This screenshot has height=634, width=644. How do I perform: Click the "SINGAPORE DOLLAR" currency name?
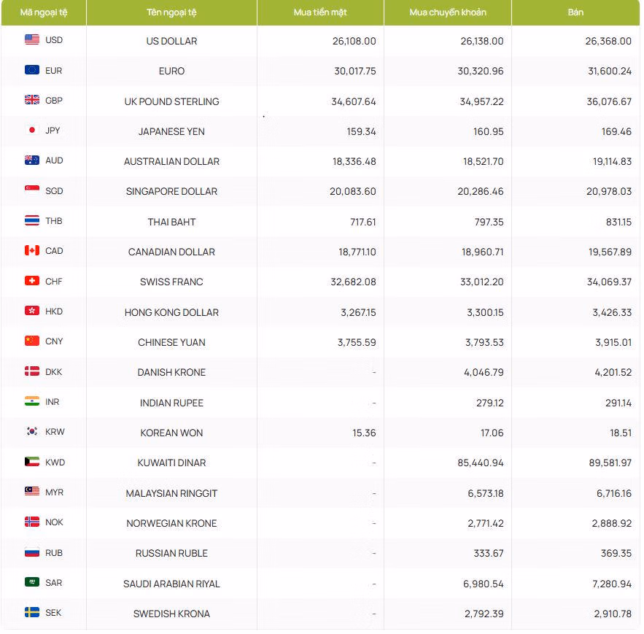pyautogui.click(x=171, y=191)
